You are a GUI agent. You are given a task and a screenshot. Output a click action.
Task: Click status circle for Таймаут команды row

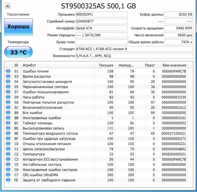8,123
